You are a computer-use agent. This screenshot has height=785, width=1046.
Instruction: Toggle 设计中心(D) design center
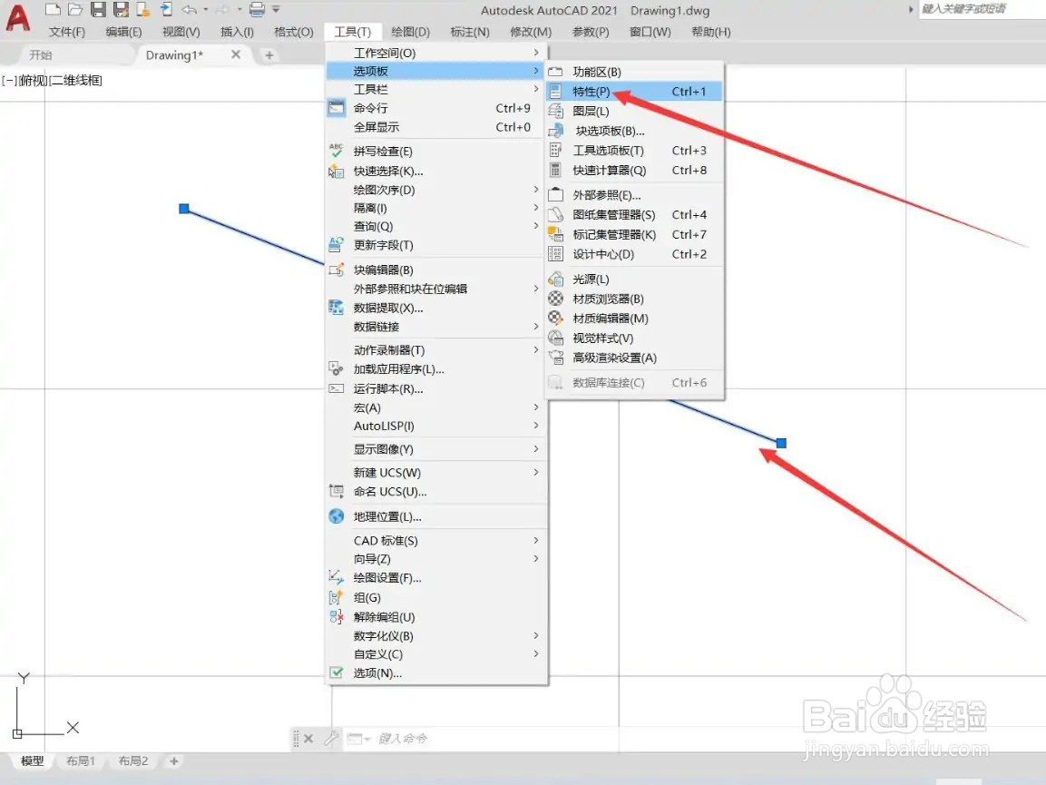pos(634,254)
